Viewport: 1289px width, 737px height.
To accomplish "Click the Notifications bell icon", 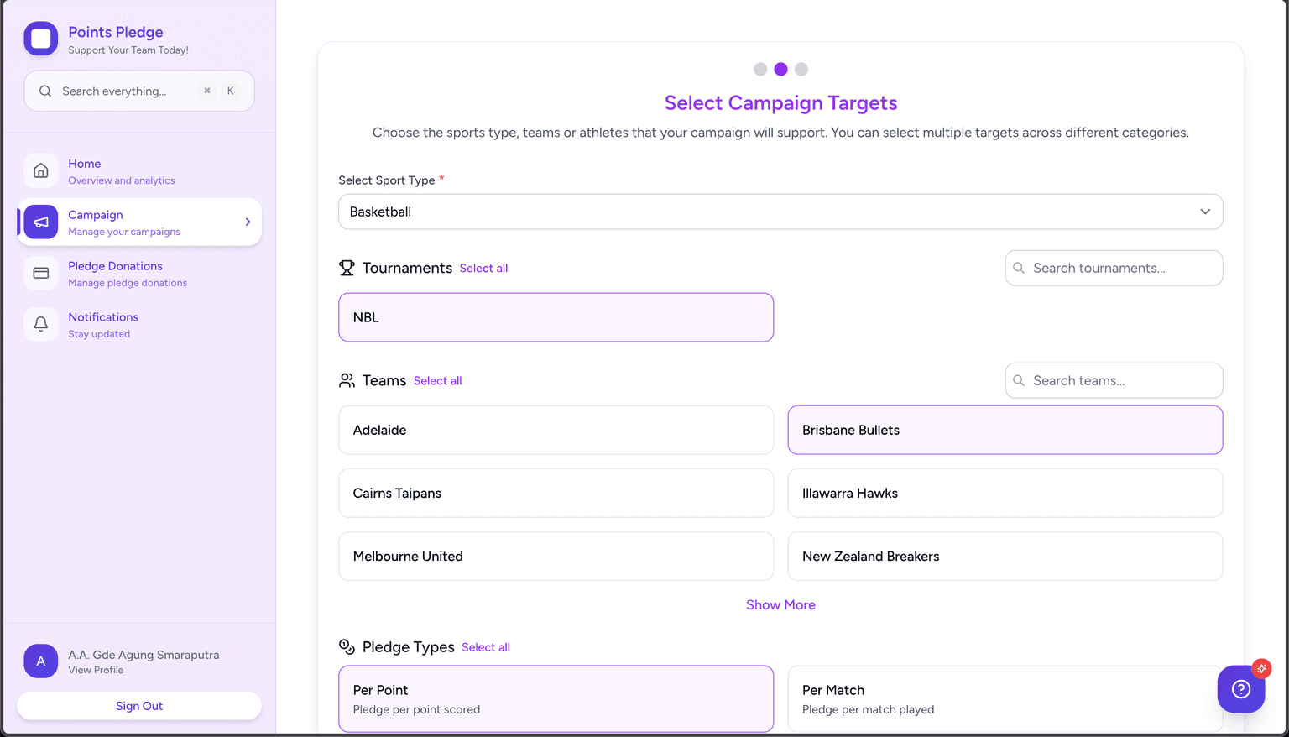I will coord(40,324).
